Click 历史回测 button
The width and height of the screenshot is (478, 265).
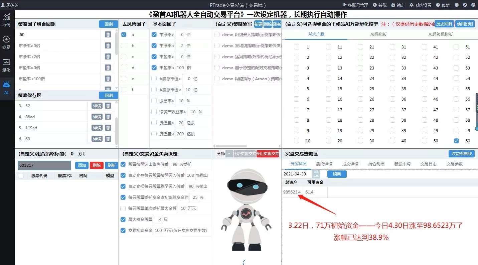pos(444,24)
